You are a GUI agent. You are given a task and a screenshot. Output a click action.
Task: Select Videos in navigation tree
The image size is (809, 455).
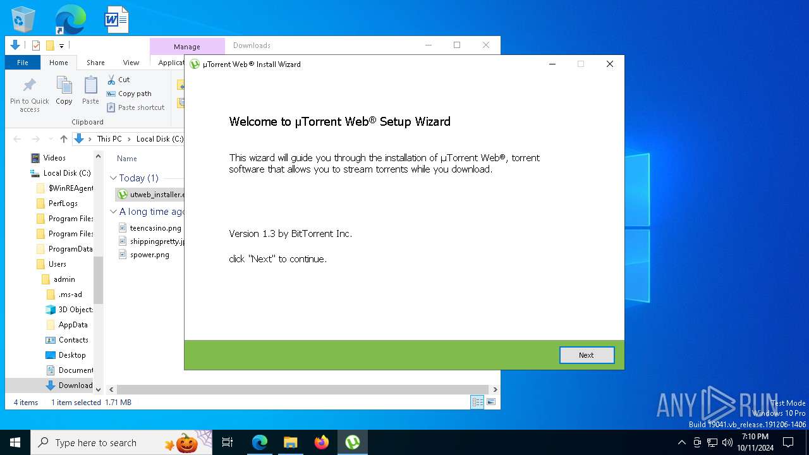[54, 158]
